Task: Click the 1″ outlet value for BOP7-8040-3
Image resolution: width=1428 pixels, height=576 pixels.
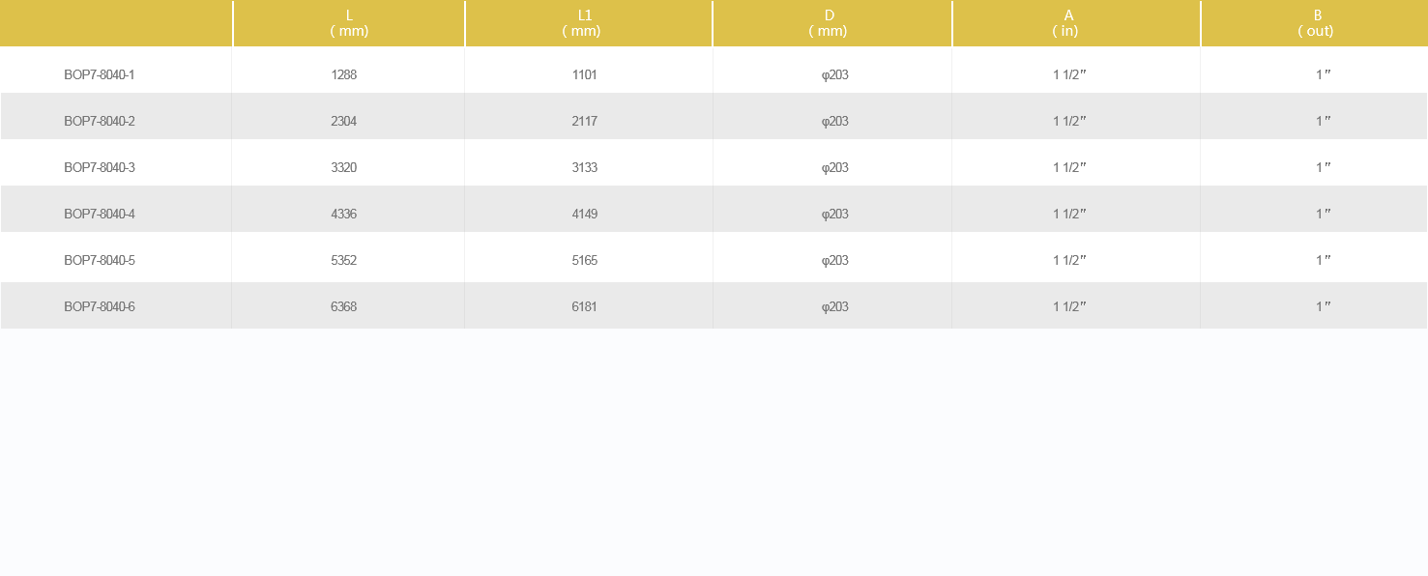Action: 1324,167
